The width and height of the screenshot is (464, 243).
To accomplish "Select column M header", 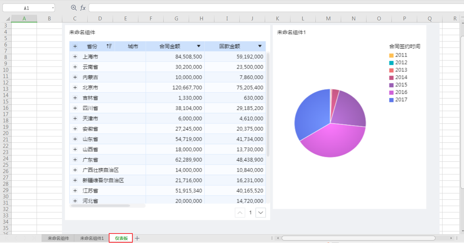I will coord(328,18).
